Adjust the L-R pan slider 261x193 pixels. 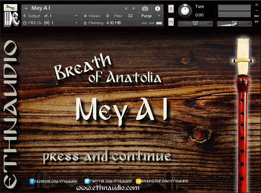coord(195,24)
